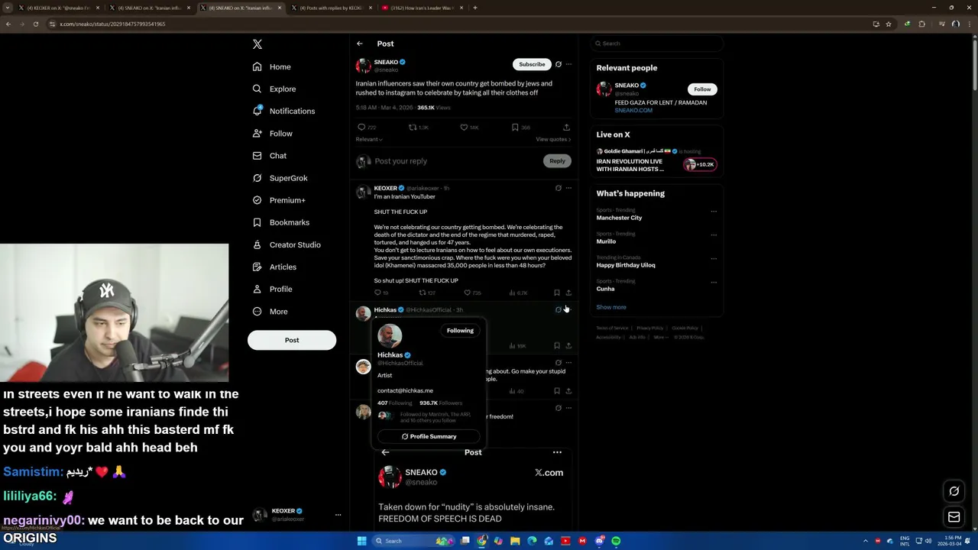Image resolution: width=978 pixels, height=550 pixels.
Task: Open the more options on SNEAKO's main post
Action: tap(568, 64)
